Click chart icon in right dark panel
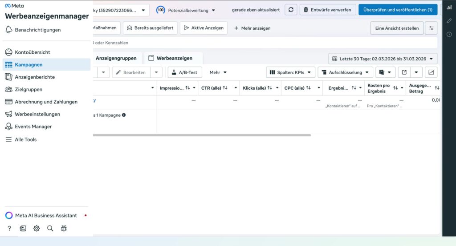 449,7
